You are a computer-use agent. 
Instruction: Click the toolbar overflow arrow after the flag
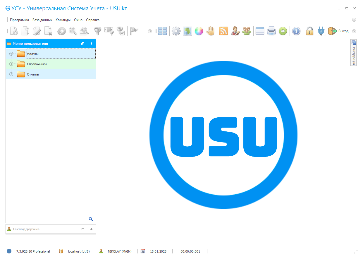[x=150, y=31]
